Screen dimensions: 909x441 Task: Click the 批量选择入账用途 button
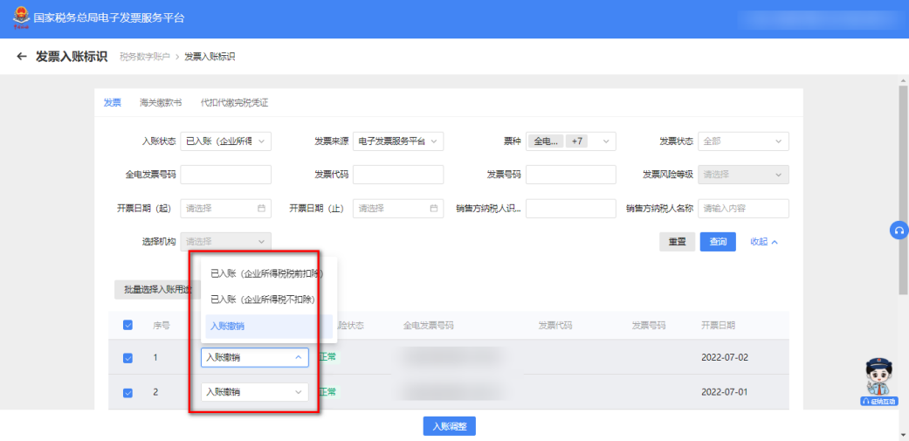click(x=156, y=289)
